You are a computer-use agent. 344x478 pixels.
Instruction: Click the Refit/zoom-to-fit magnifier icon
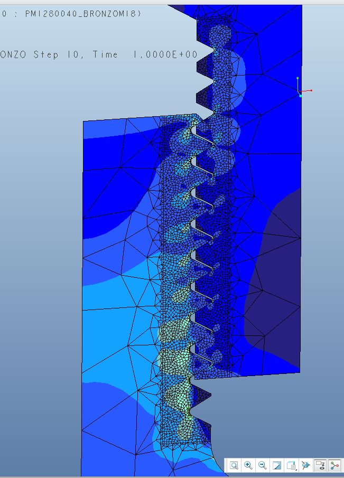coord(234,465)
